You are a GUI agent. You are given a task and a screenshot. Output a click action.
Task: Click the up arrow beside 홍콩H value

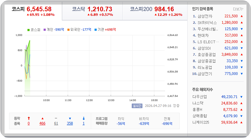click(x=242, y=110)
